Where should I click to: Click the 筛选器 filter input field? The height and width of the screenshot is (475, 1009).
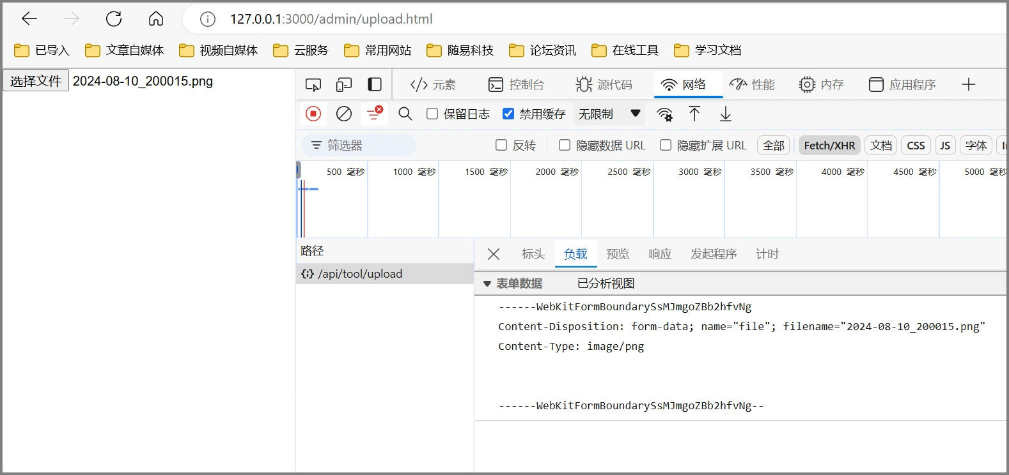[x=362, y=146]
